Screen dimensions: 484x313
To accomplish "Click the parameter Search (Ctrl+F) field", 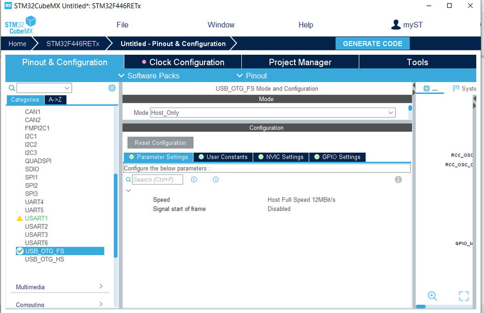I will click(157, 180).
